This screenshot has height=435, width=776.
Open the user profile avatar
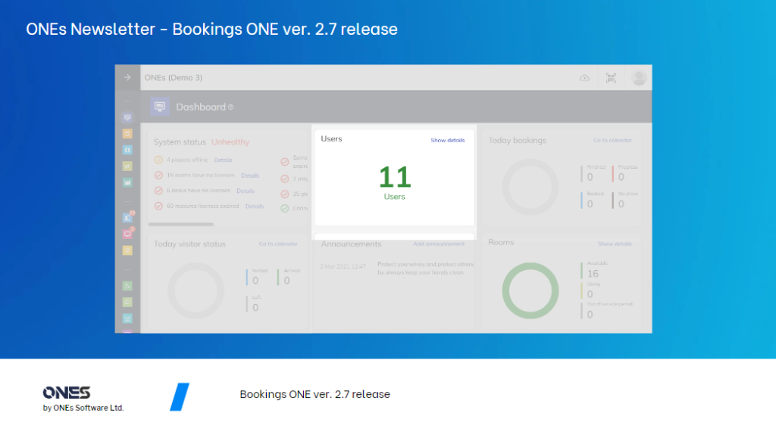[x=638, y=78]
